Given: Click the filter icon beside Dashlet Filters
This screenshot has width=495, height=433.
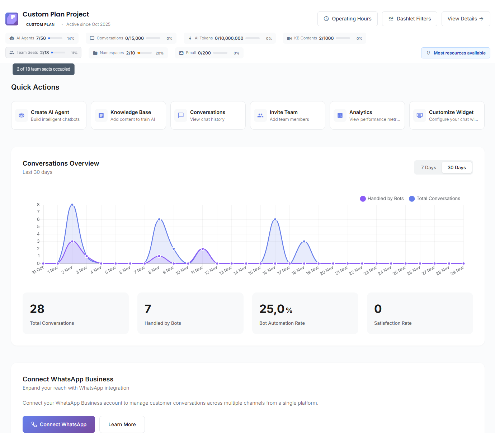Looking at the screenshot, I should click(x=391, y=19).
